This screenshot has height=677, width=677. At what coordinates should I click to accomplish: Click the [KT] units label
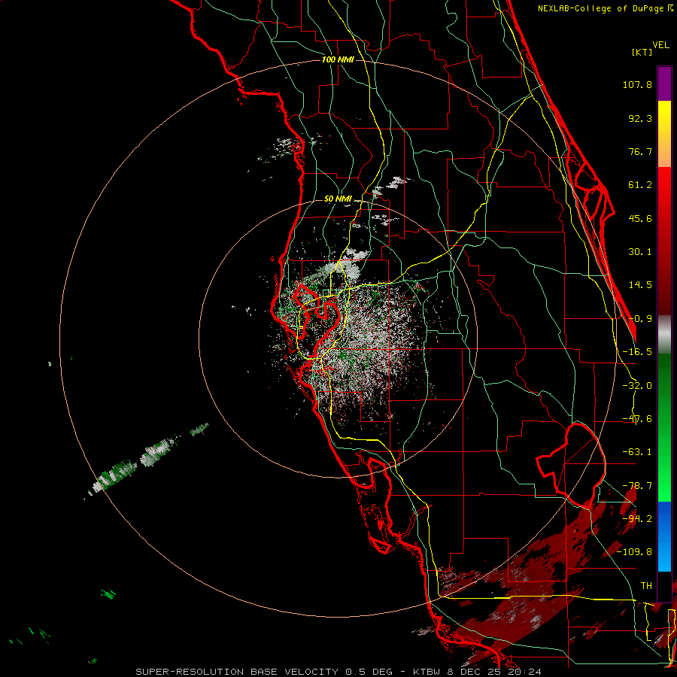[642, 52]
